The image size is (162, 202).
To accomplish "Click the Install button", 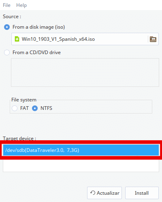I will [x=142, y=193].
